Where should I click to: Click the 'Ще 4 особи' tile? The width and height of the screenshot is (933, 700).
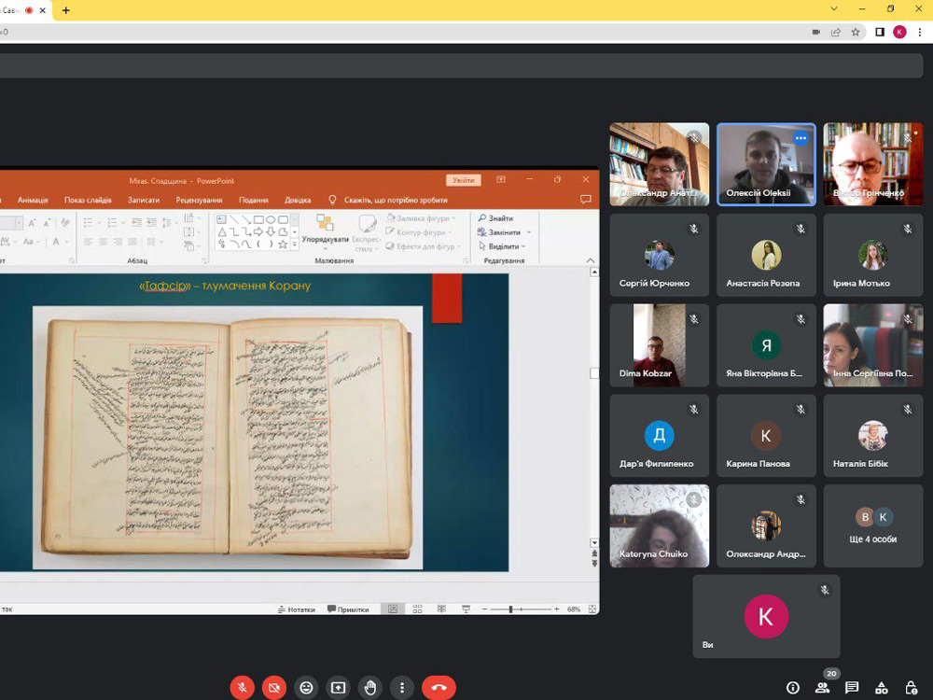(x=872, y=526)
